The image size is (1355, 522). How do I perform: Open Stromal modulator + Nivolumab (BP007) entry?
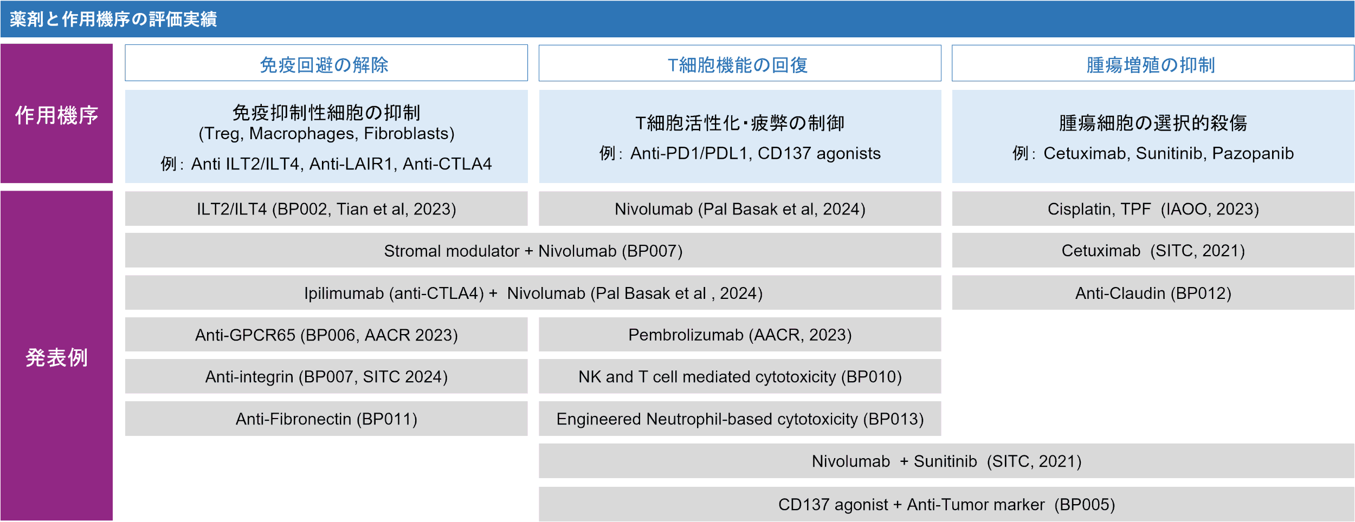tap(533, 251)
